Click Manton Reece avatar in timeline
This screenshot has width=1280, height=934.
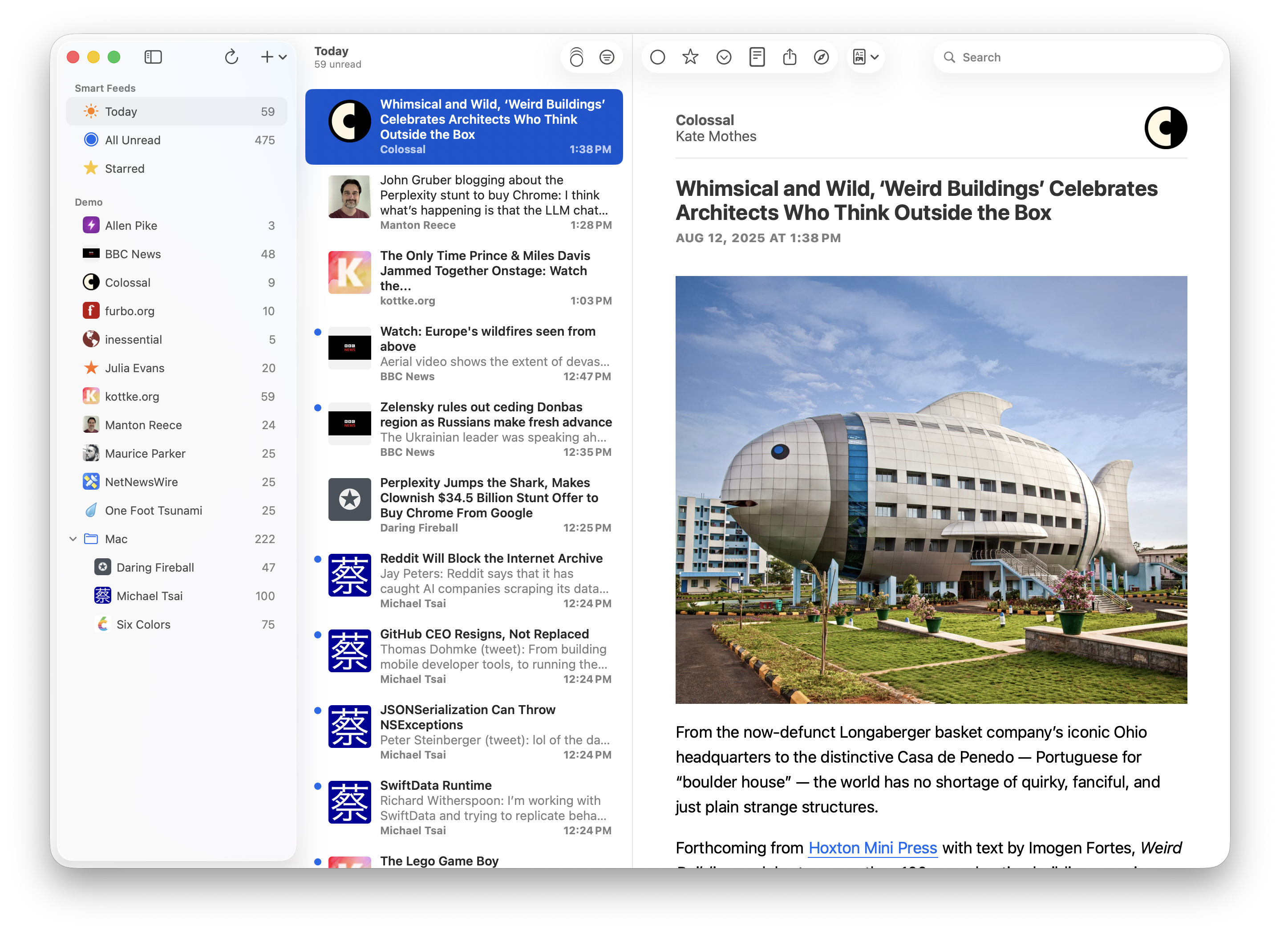coord(350,196)
